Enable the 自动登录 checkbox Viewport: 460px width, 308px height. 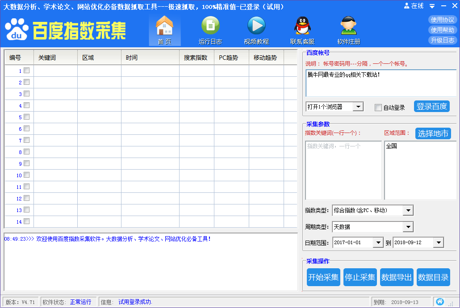(378, 108)
